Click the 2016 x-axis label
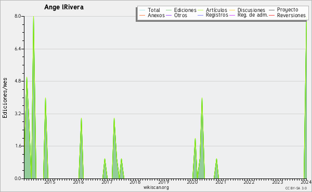This screenshot has height=192, width=312. click(78, 182)
